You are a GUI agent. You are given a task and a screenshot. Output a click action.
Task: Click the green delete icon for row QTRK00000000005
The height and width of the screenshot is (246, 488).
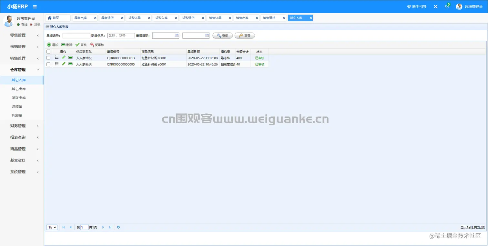70,64
